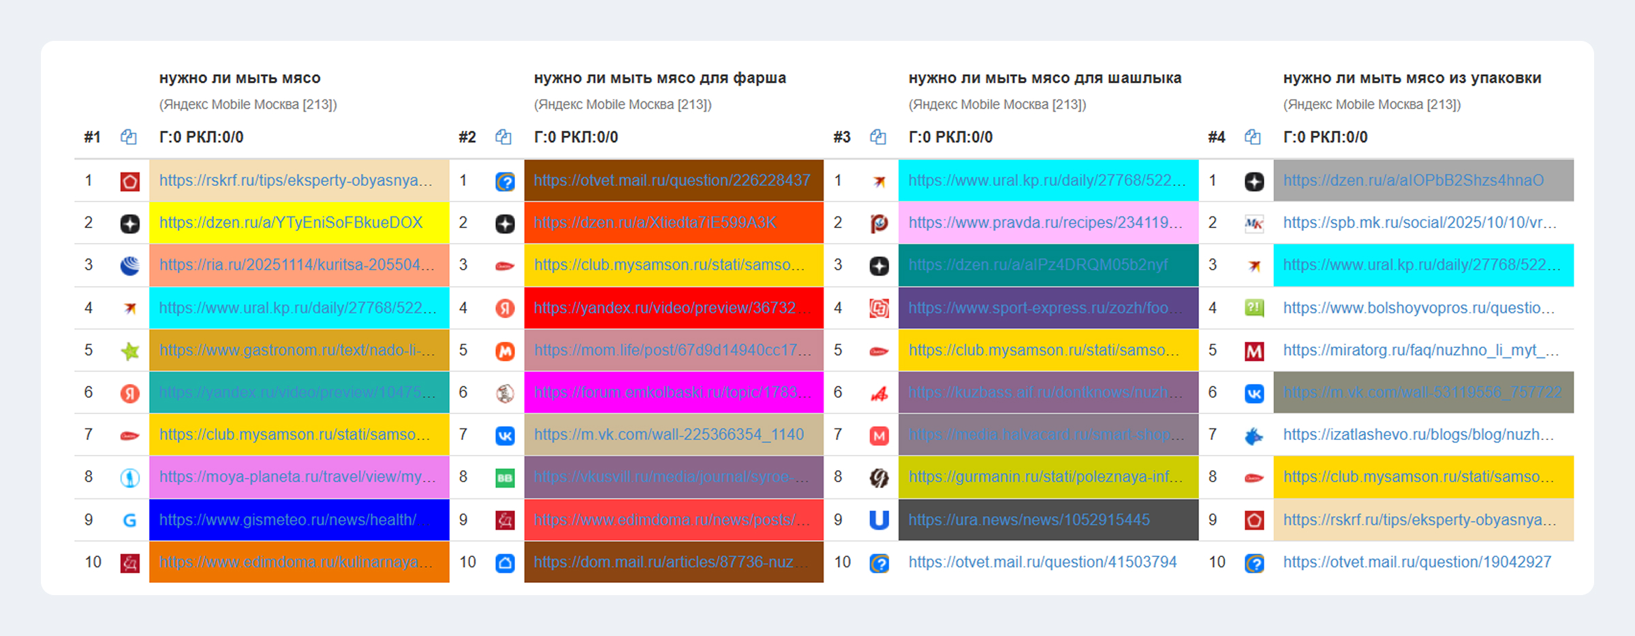This screenshot has height=636, width=1635.
Task: Click the VkusVill green favicon in column #2
Action: [505, 478]
